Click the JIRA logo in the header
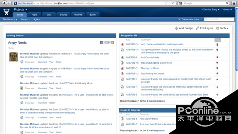Image resolution: width=238 pixels, height=134 pixels. (6, 12)
